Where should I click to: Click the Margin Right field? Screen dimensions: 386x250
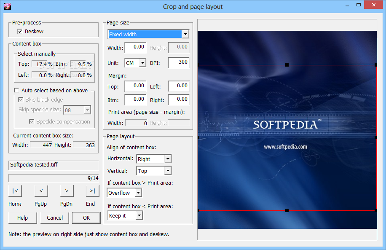point(179,100)
